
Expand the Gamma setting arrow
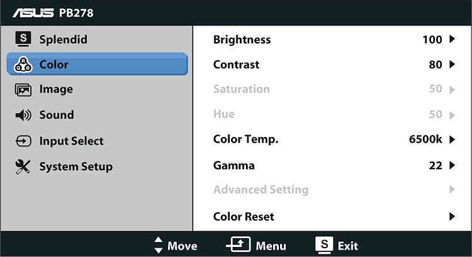click(x=452, y=165)
